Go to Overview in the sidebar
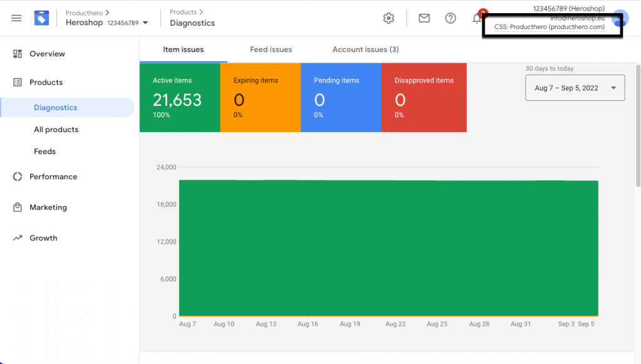Viewport: 641px width, 364px height. click(x=47, y=54)
